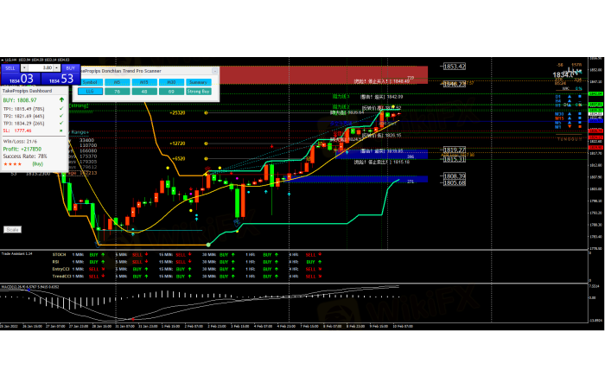Click the Scale button on chart
Image resolution: width=605 pixels, height=389 pixels.
coord(13,229)
